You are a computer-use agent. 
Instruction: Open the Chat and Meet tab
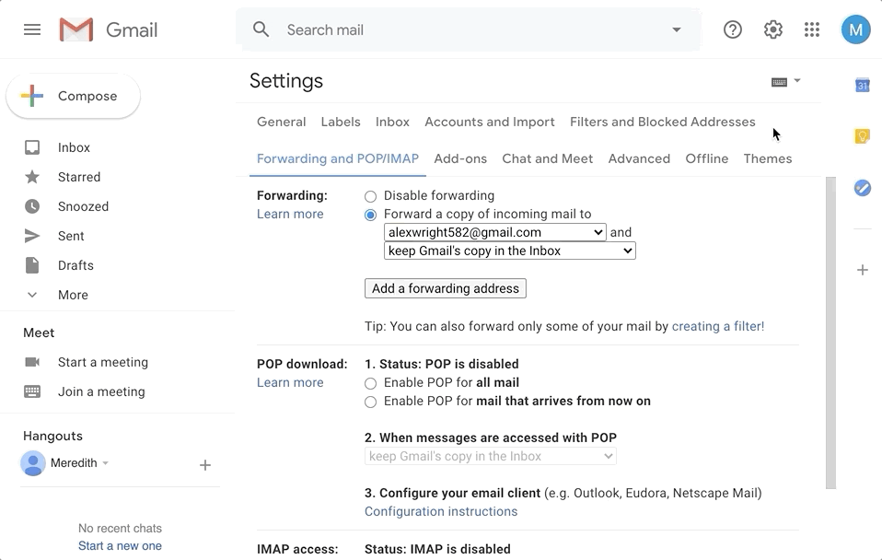(x=547, y=158)
